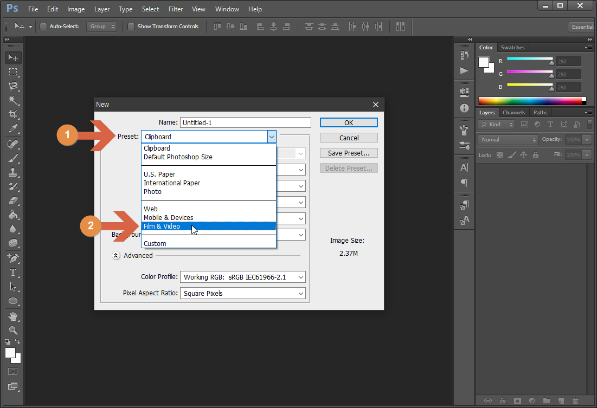Change screen mode icon

point(13,386)
